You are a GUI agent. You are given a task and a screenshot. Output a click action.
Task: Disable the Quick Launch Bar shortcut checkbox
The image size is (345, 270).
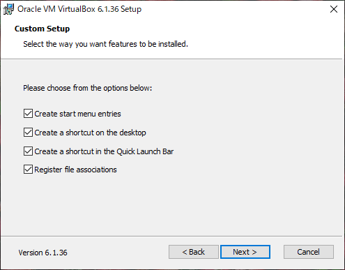(28, 151)
